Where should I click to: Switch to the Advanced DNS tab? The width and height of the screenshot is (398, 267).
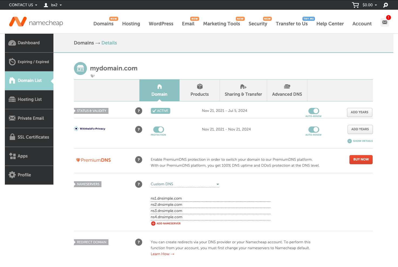click(287, 90)
